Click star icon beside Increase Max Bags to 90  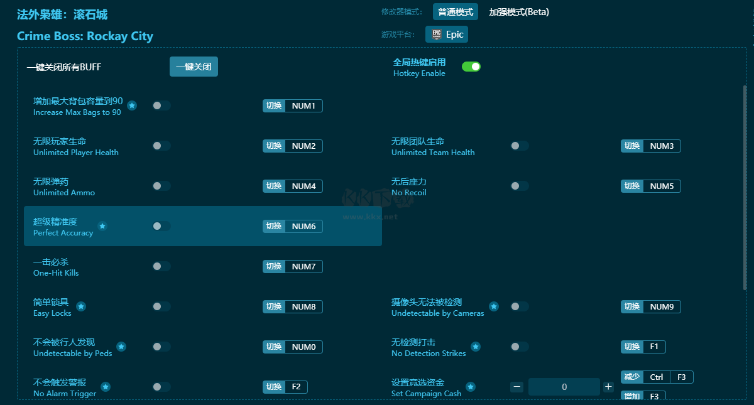tap(132, 105)
